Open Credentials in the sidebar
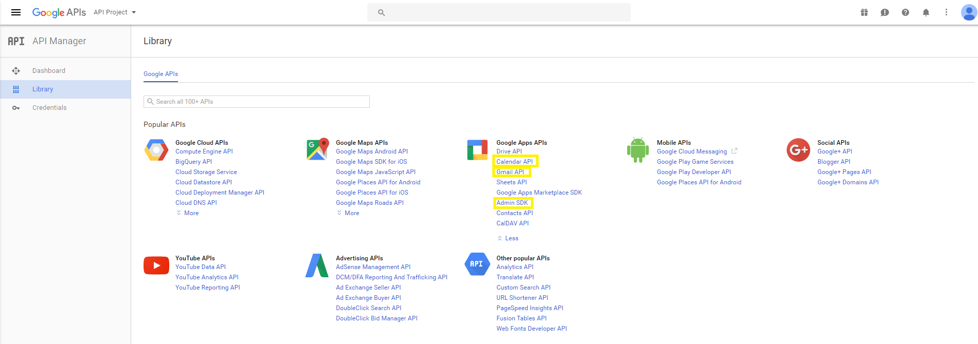 (49, 108)
